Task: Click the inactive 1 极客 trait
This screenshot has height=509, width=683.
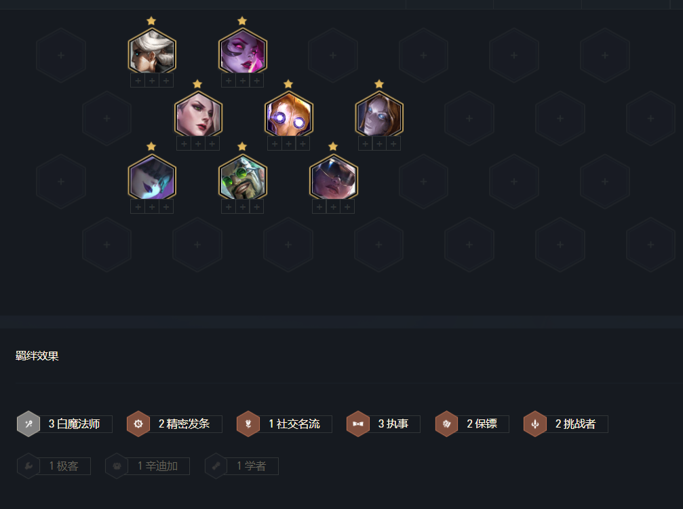Action: [x=54, y=466]
